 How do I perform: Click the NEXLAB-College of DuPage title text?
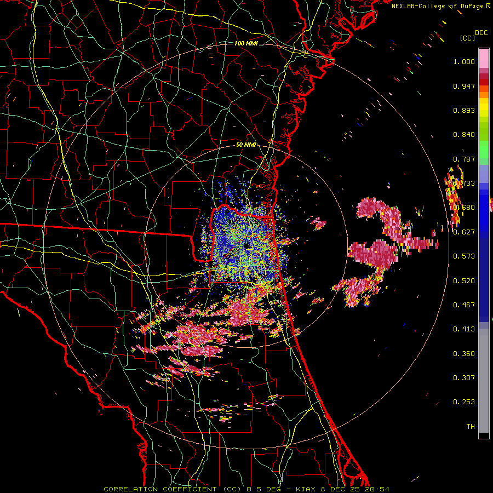(x=437, y=6)
